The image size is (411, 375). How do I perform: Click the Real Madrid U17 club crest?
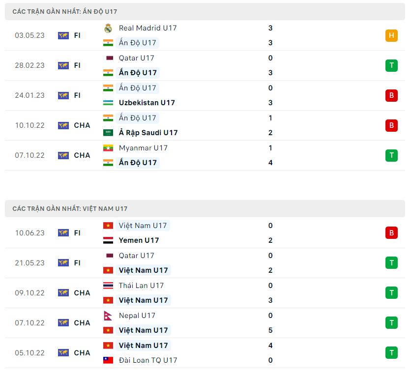coord(108,28)
